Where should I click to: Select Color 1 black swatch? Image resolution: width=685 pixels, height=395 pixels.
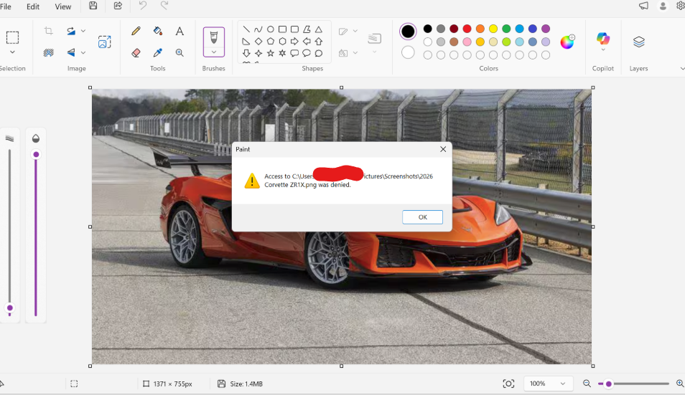pos(408,32)
